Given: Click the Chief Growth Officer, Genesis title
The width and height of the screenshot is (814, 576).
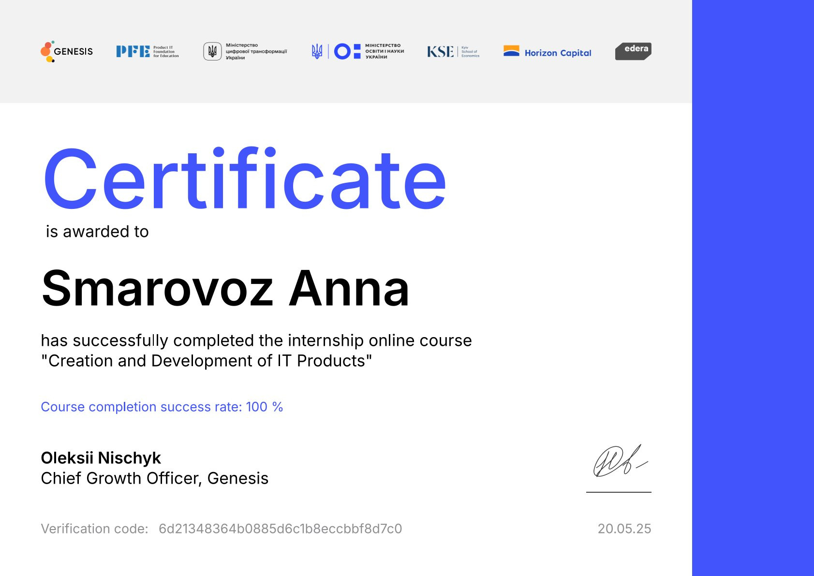Looking at the screenshot, I should tap(154, 478).
